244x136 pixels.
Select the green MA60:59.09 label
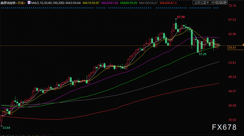click(x=129, y=3)
